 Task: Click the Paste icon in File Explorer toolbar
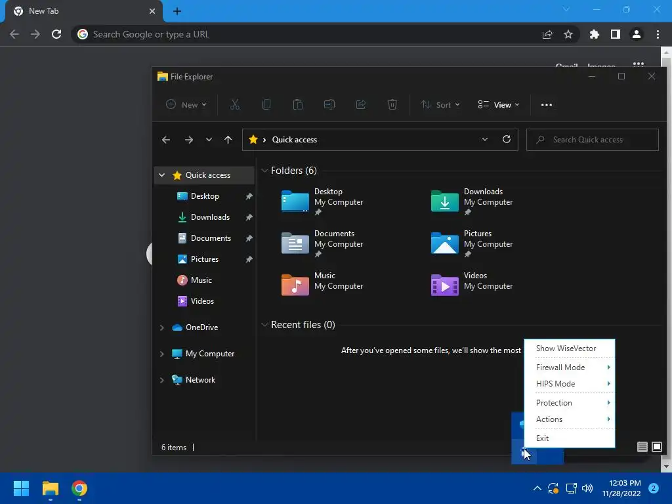click(298, 104)
